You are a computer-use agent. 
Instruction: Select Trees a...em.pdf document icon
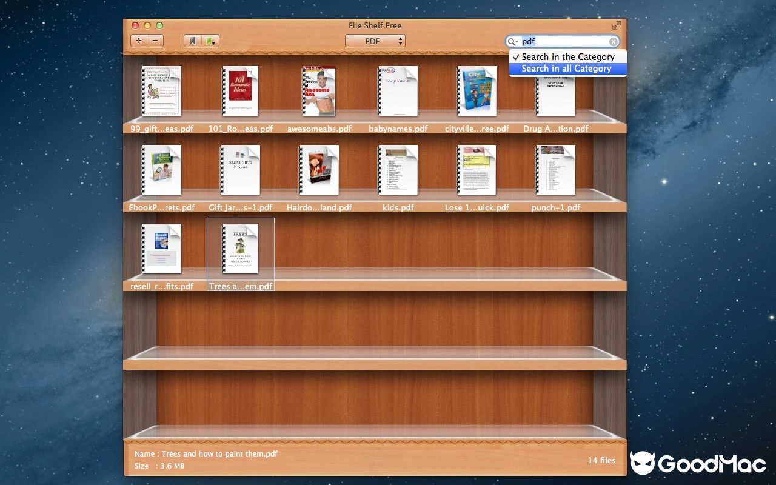pos(240,249)
